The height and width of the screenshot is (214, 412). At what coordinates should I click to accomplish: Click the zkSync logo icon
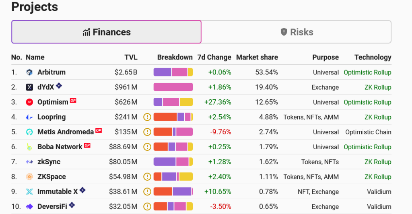point(29,162)
